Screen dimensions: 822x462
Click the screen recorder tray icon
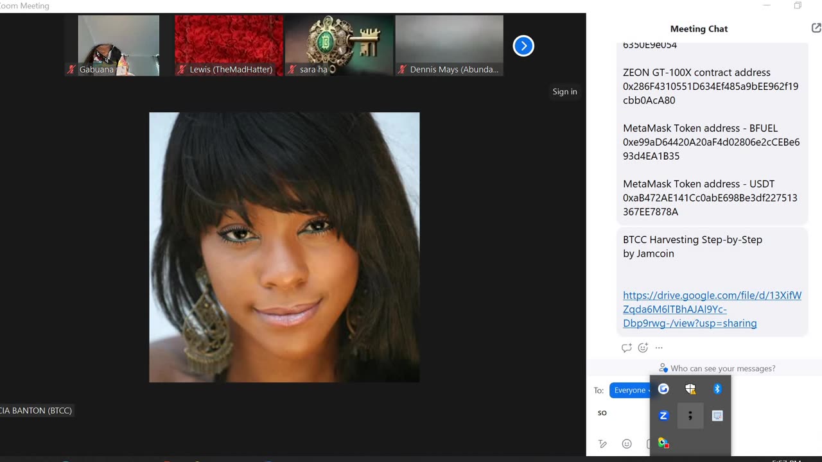point(717,416)
